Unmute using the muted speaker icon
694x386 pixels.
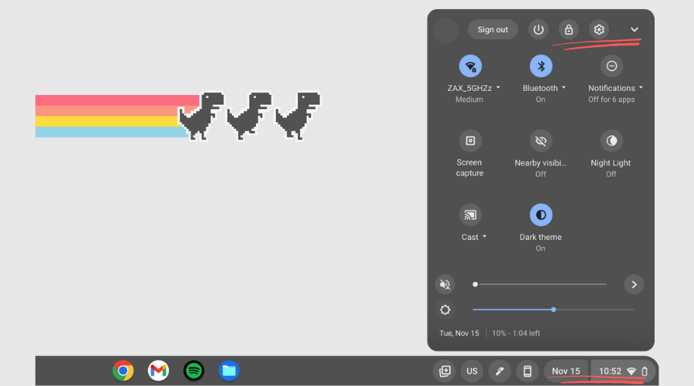click(x=445, y=285)
